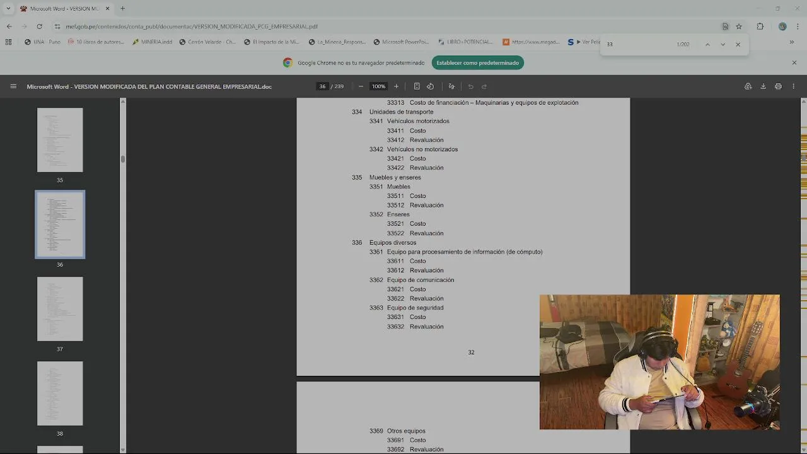This screenshot has height=454, width=807.
Task: Toggle the PDF sidebar menu icon
Action: 13,86
